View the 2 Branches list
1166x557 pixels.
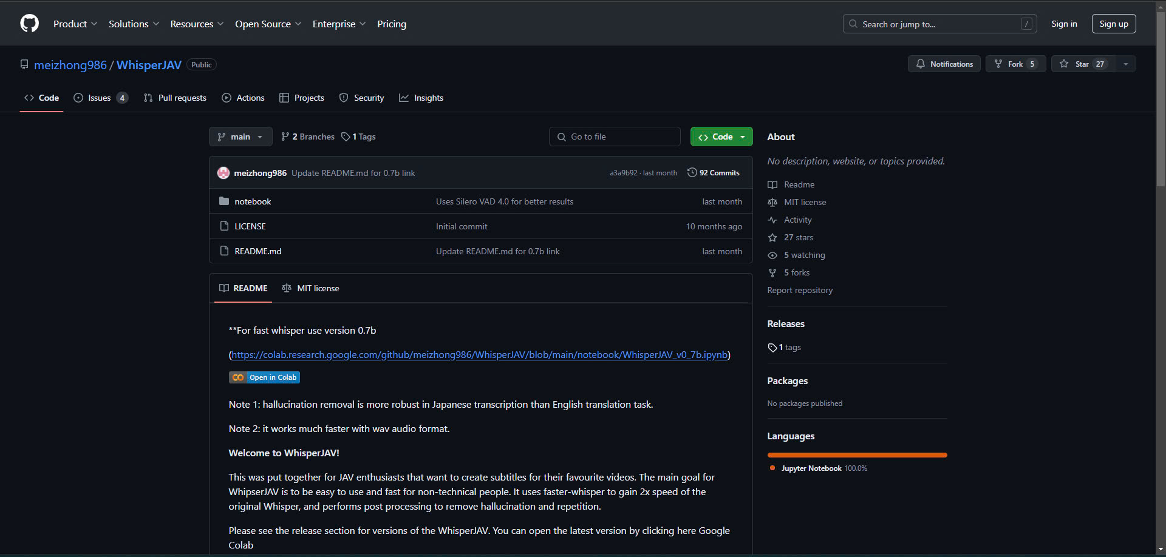[308, 137]
